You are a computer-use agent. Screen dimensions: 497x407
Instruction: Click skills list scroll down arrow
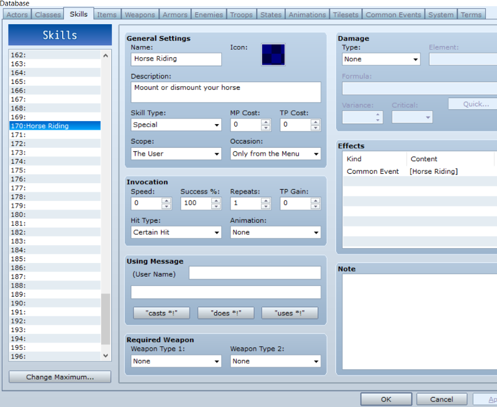(106, 356)
